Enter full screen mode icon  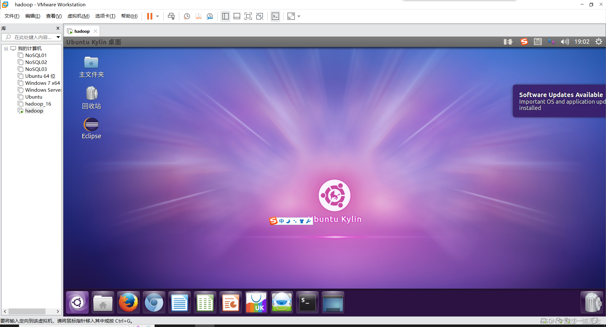248,16
